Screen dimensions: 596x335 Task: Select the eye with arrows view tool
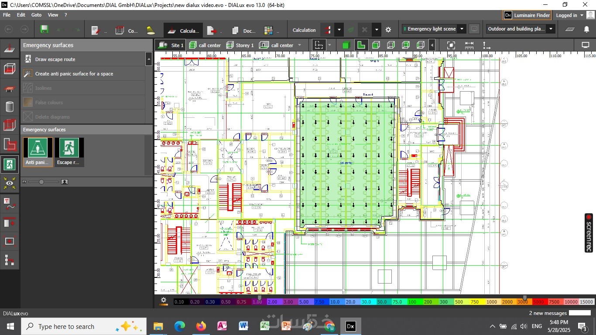[x=10, y=183]
